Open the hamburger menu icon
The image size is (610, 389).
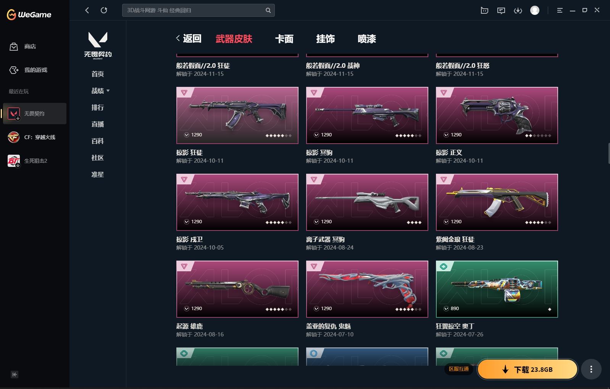click(560, 10)
